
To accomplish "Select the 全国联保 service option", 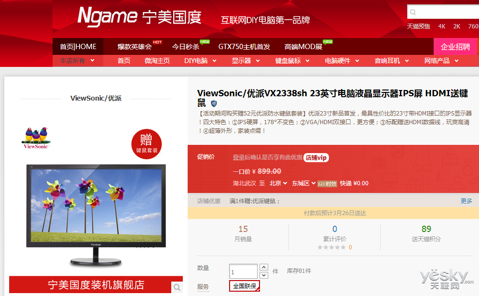I will pyautogui.click(x=245, y=286).
